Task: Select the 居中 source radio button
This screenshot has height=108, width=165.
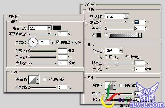Action: click(106, 57)
